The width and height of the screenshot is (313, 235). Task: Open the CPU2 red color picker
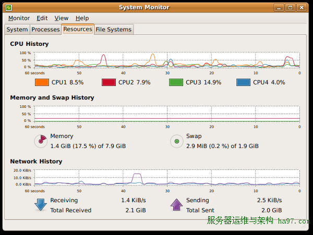[x=109, y=82]
